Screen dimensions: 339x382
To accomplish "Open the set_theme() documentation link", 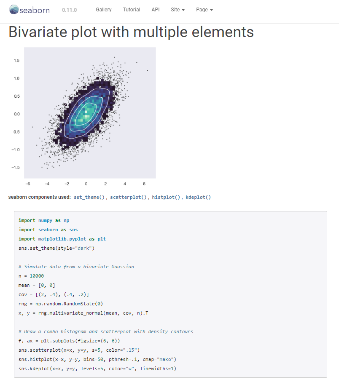I will pyautogui.click(x=89, y=197).
